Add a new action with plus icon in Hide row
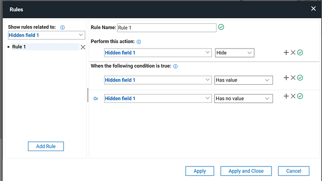The height and width of the screenshot is (181, 322). pyautogui.click(x=286, y=52)
